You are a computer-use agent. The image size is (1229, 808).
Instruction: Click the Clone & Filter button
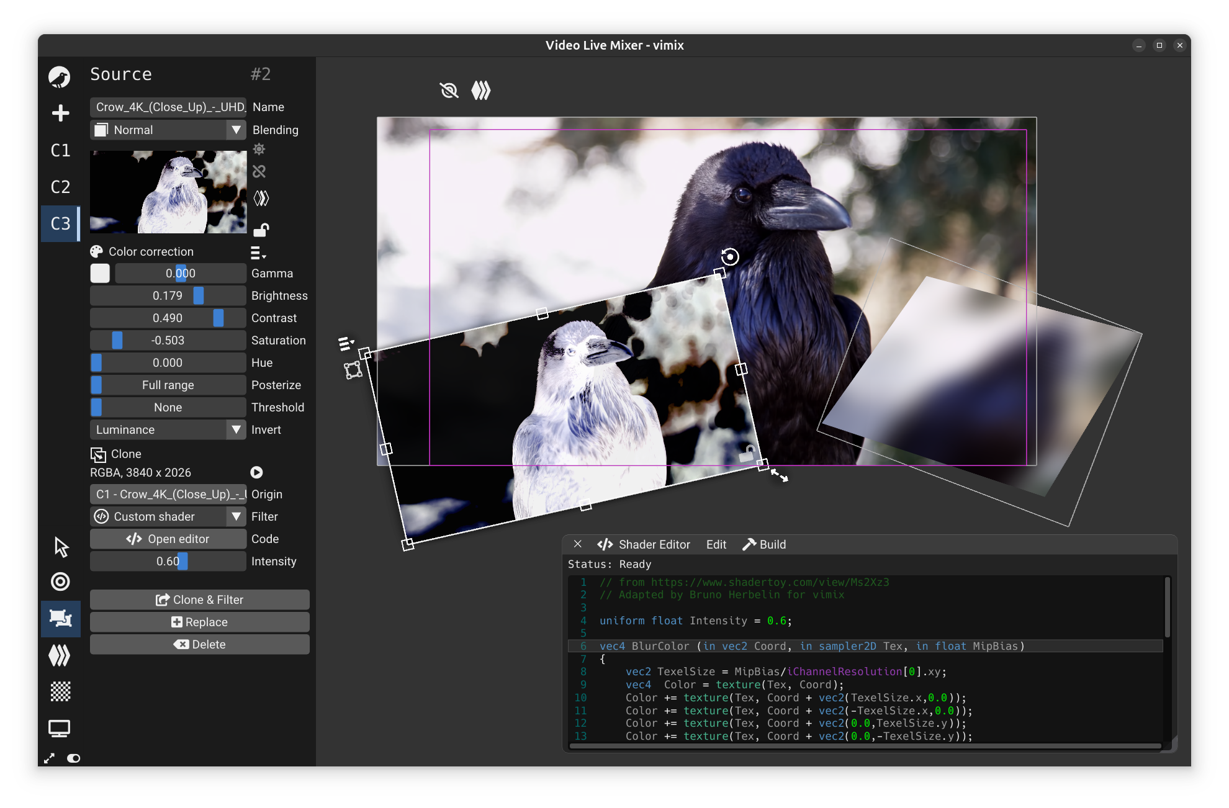199,599
